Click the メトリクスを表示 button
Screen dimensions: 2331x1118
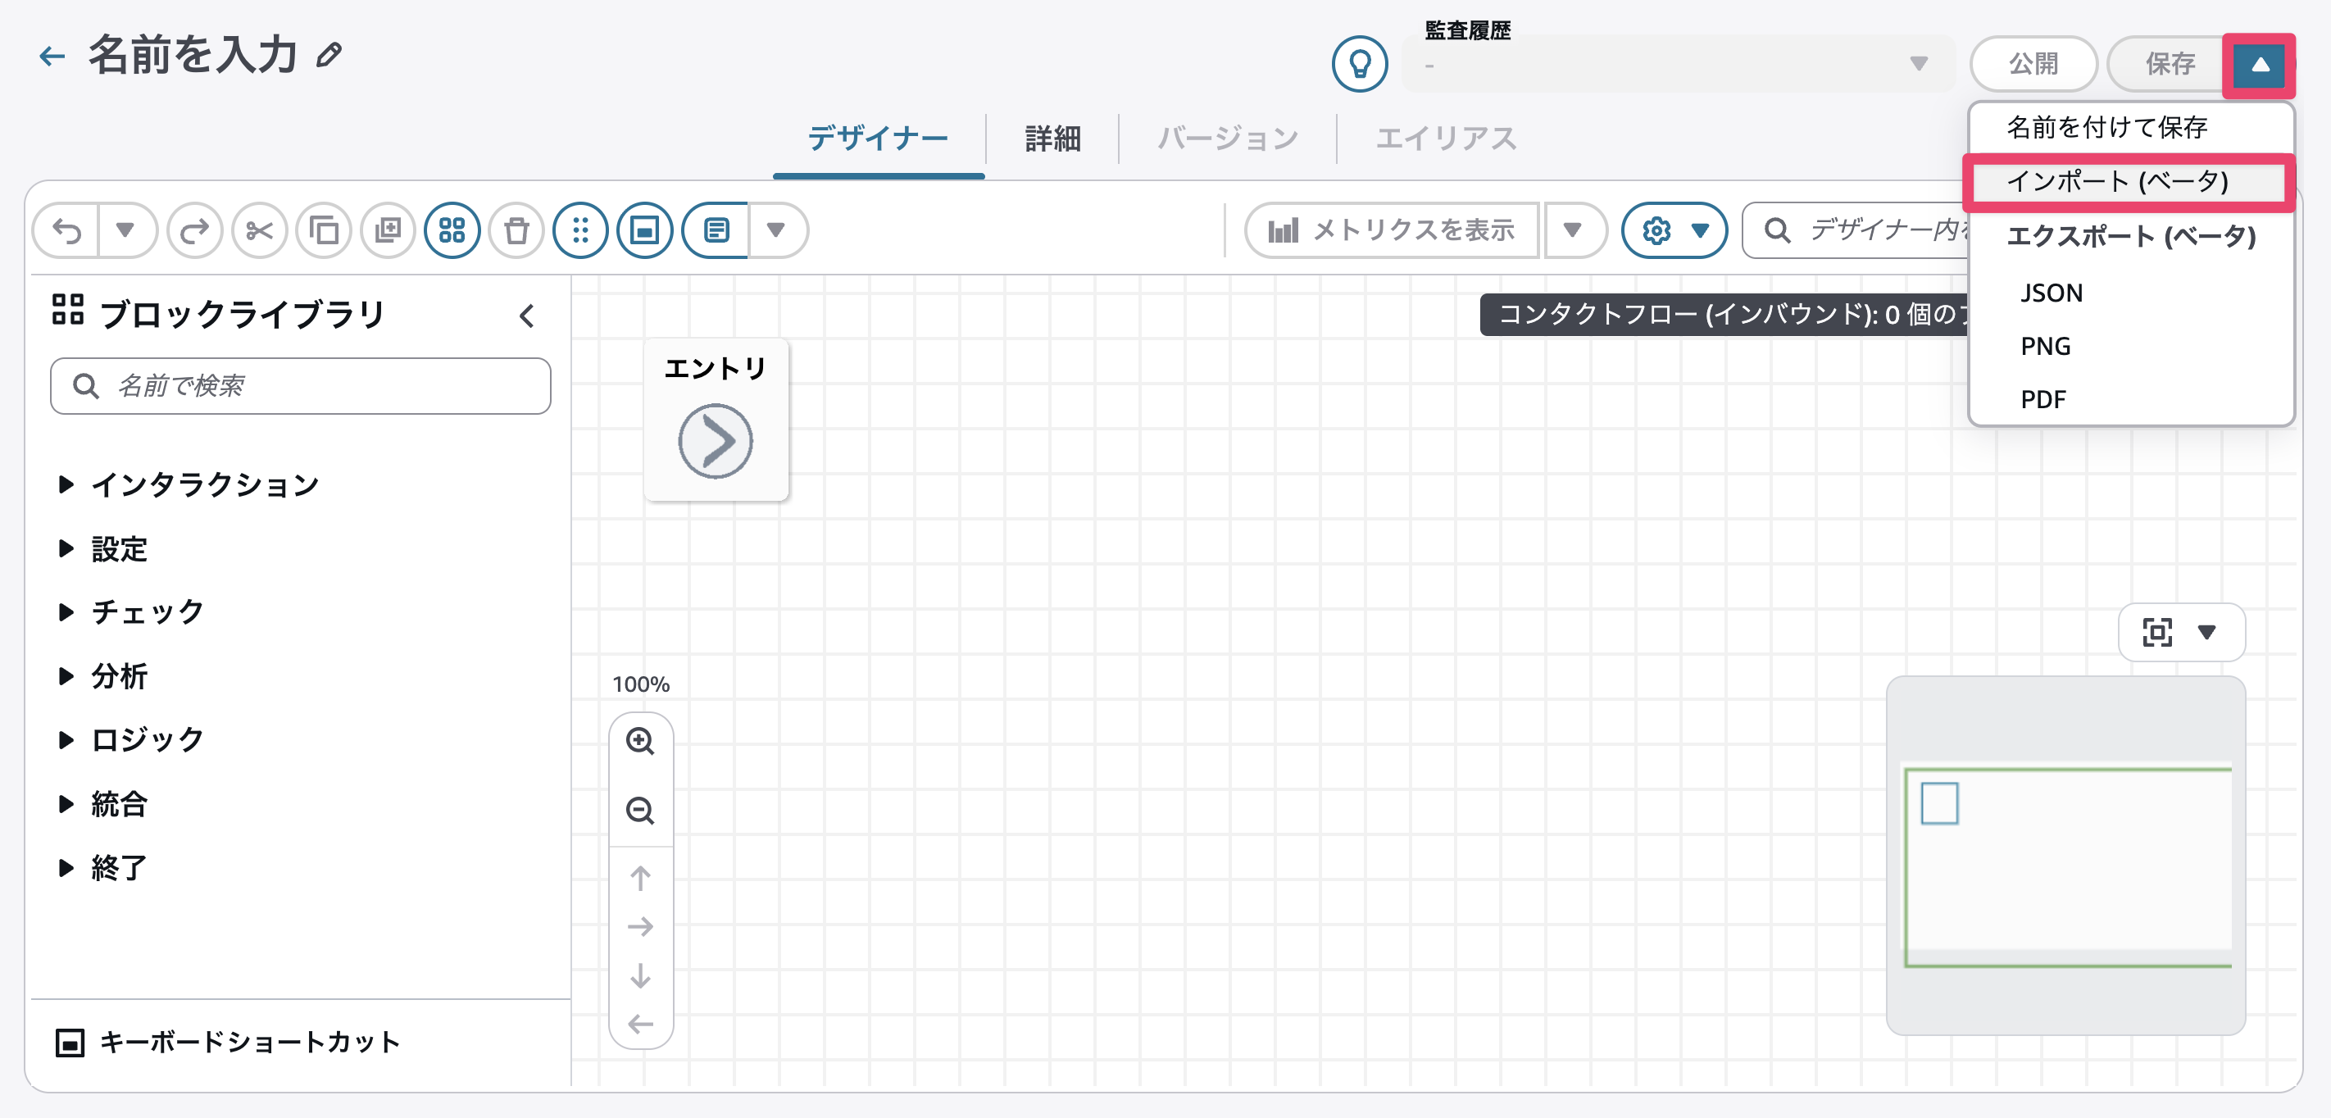[1392, 231]
